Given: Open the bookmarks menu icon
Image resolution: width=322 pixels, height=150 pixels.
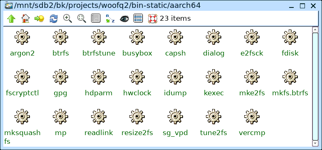Looking at the screenshot, I should click(40, 19).
